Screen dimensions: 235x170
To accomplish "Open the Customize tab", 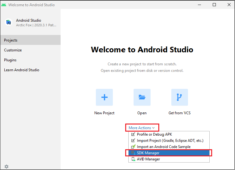I will pos(30,50).
